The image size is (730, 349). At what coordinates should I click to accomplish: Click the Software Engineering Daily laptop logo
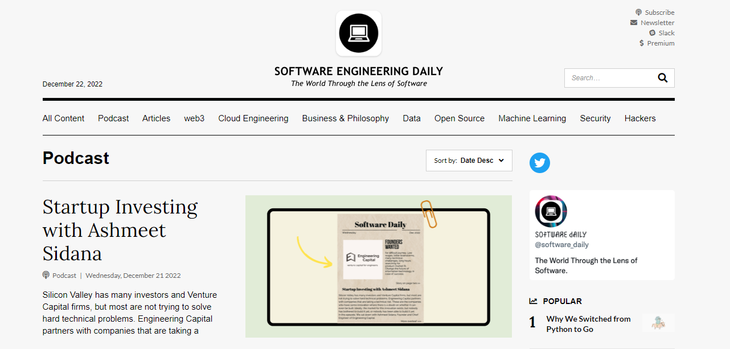(x=359, y=33)
